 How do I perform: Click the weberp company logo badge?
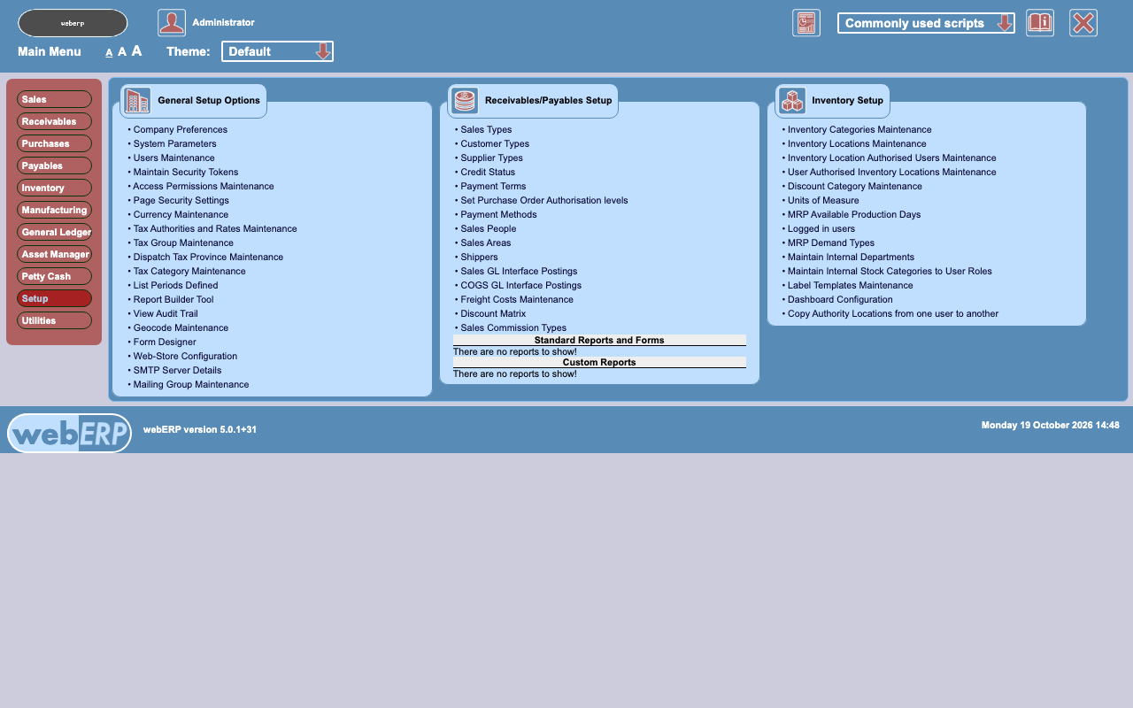73,23
